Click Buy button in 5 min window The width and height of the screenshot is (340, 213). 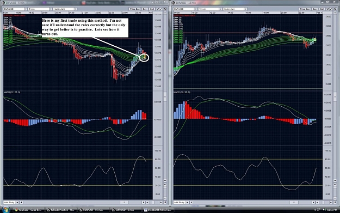click(145, 9)
